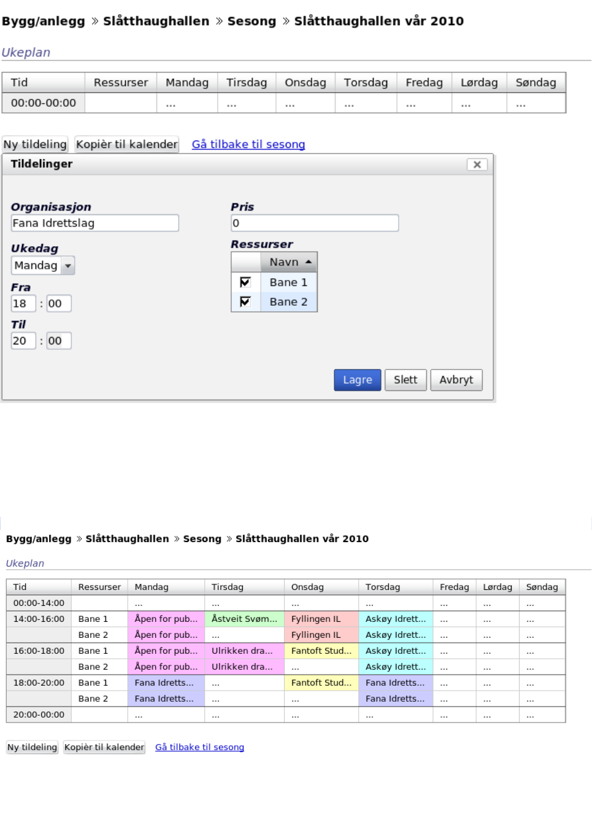Uncheck the Bane 1 resource checkbox
The image size is (592, 814).
(x=245, y=282)
